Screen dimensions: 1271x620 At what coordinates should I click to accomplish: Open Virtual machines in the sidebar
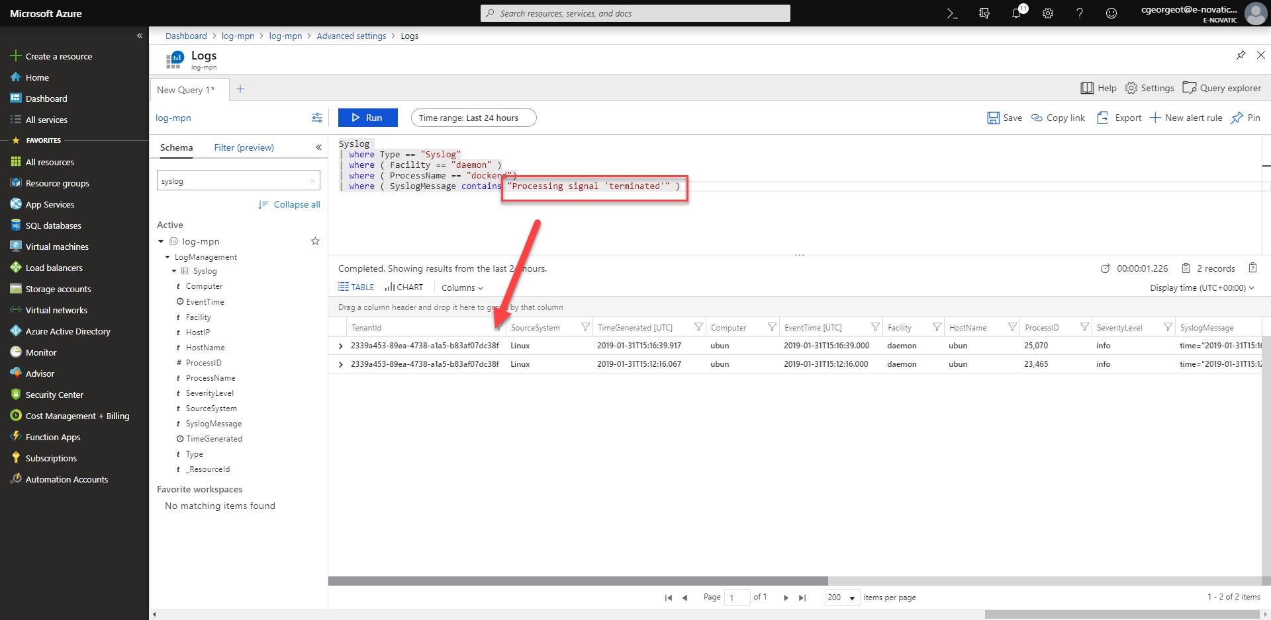click(57, 247)
